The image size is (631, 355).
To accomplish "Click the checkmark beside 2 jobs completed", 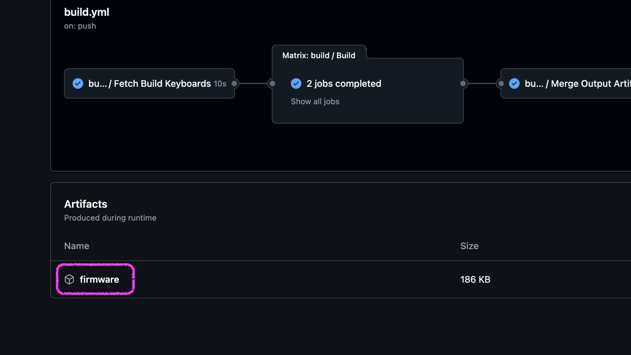I will point(296,84).
